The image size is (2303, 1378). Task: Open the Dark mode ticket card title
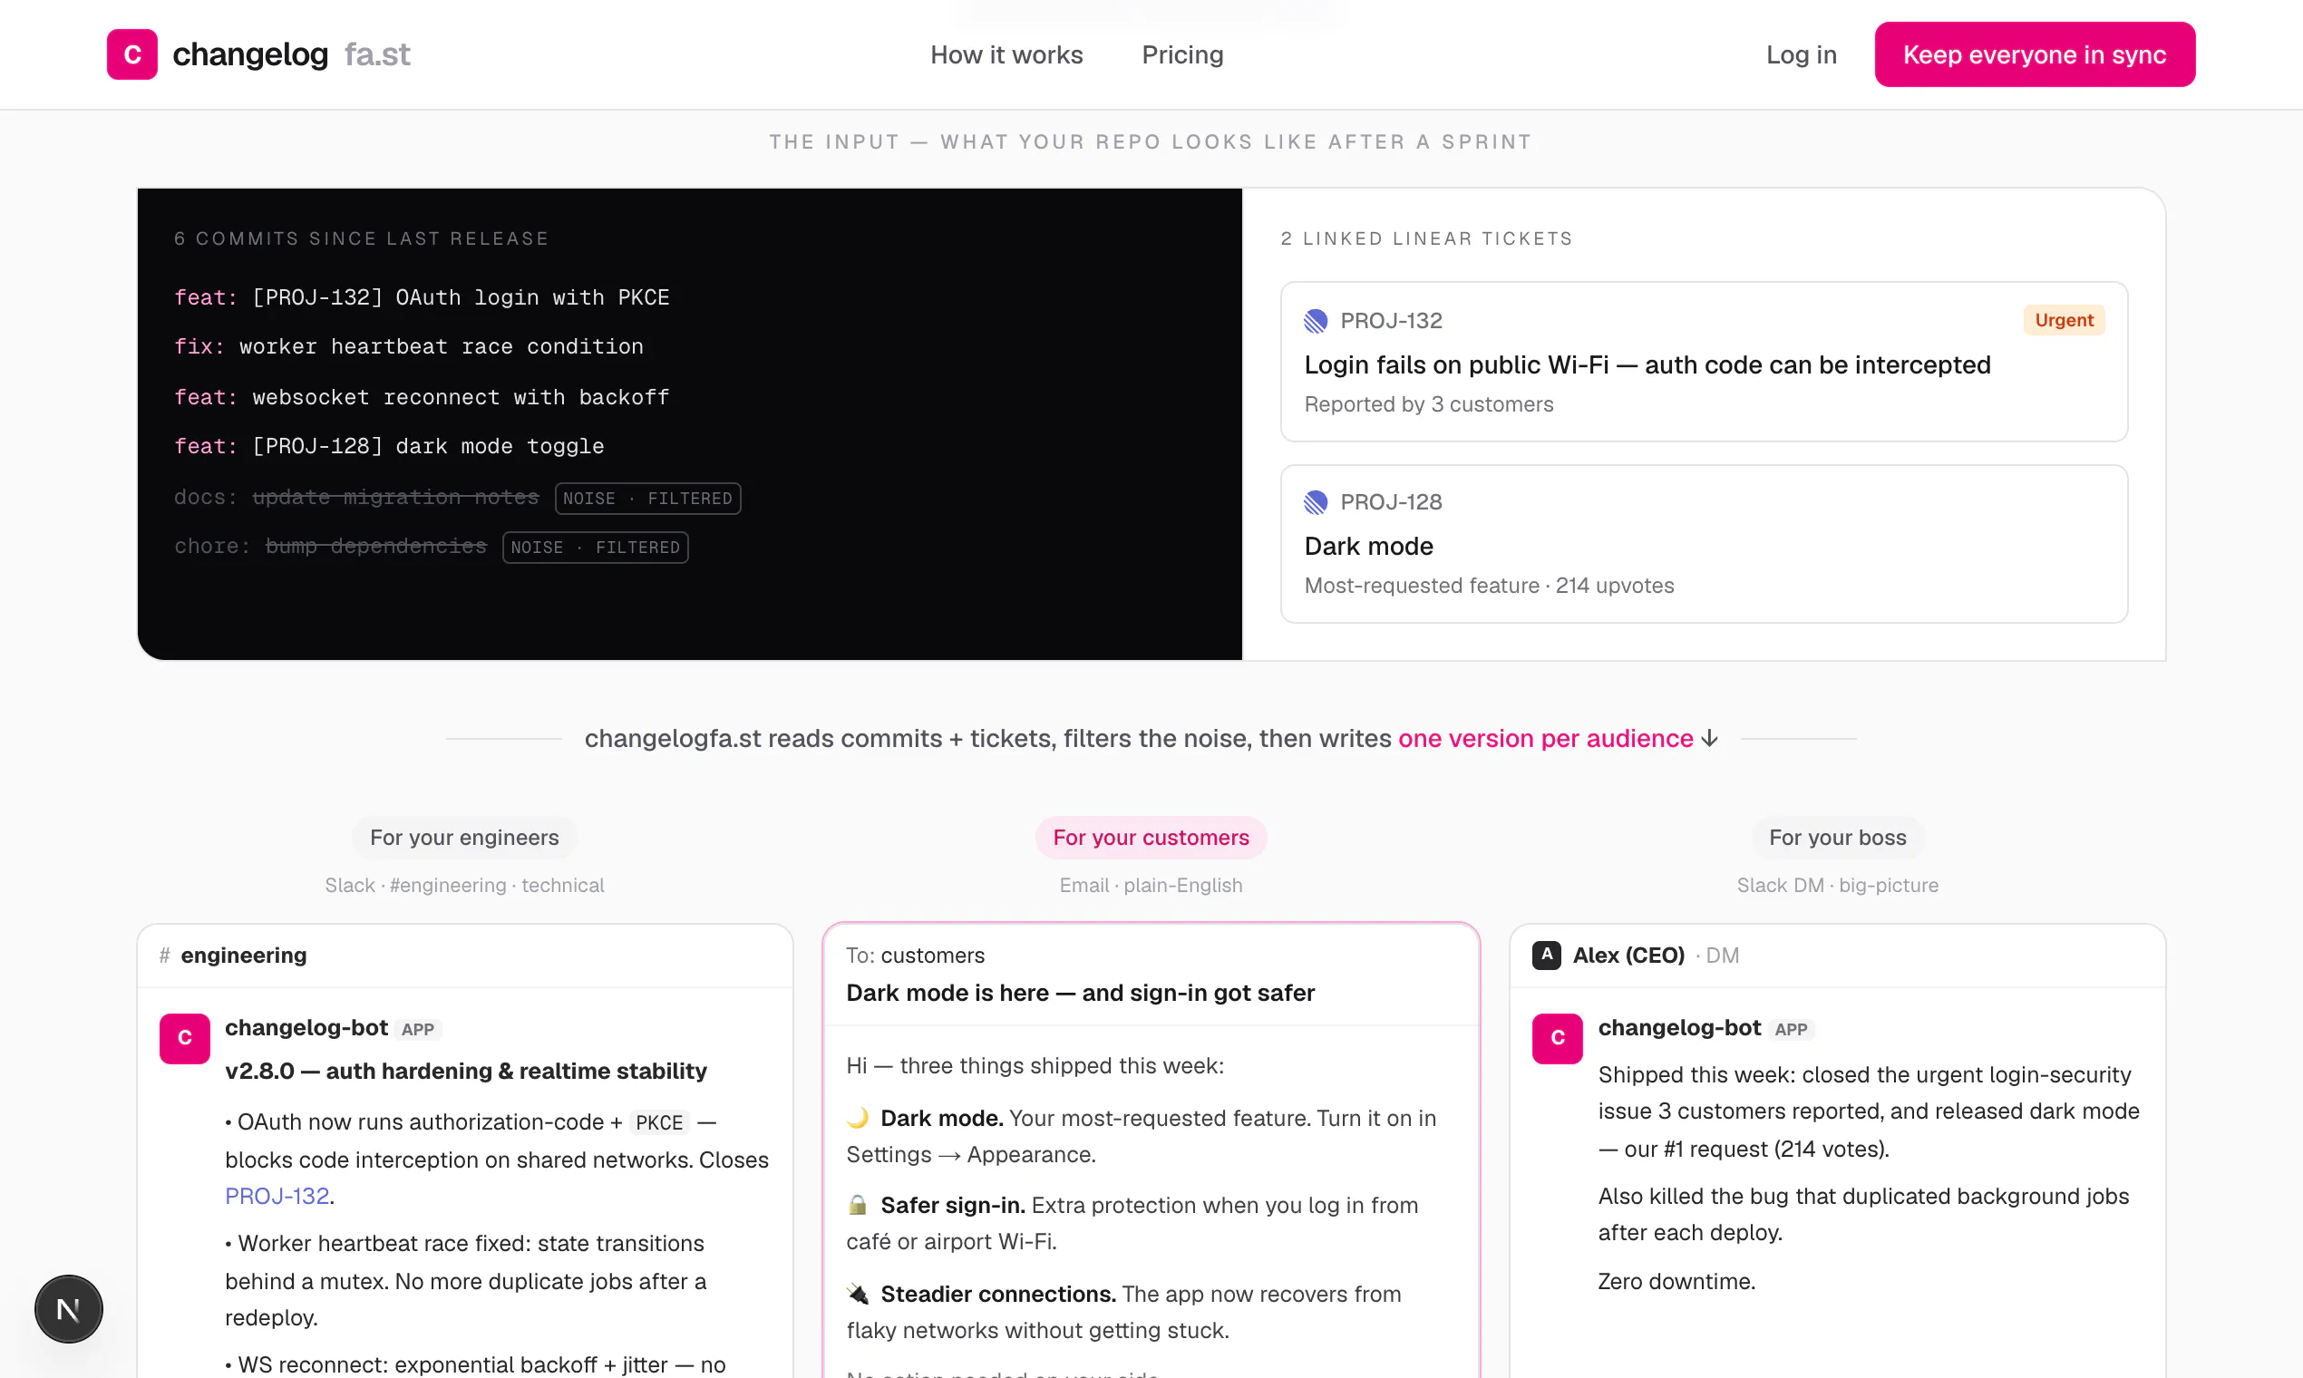pyautogui.click(x=1368, y=546)
